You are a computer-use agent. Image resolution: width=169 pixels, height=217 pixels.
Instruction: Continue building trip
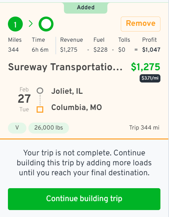(x=84, y=199)
